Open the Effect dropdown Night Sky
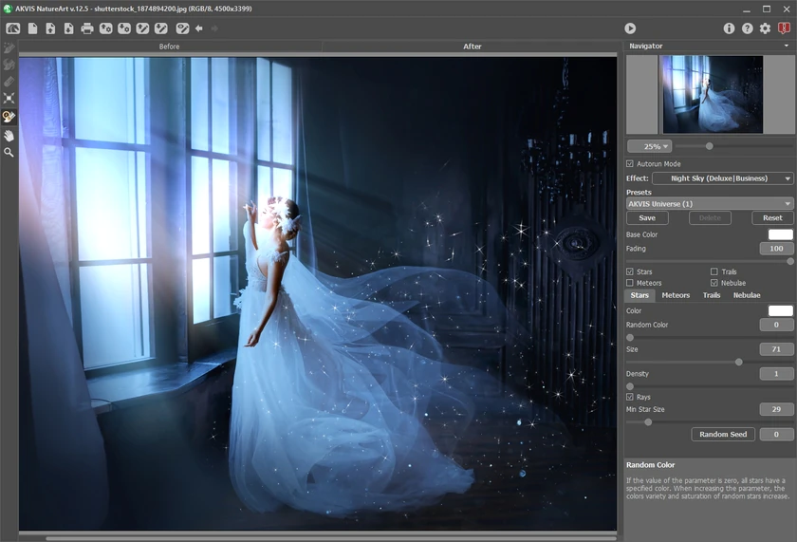 coord(723,178)
